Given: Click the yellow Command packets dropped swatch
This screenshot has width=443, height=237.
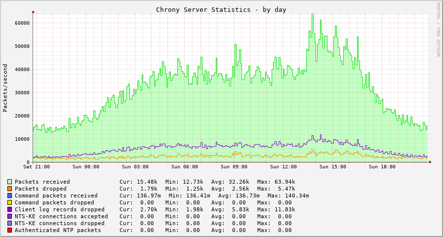Looking at the screenshot, I should point(10,202).
